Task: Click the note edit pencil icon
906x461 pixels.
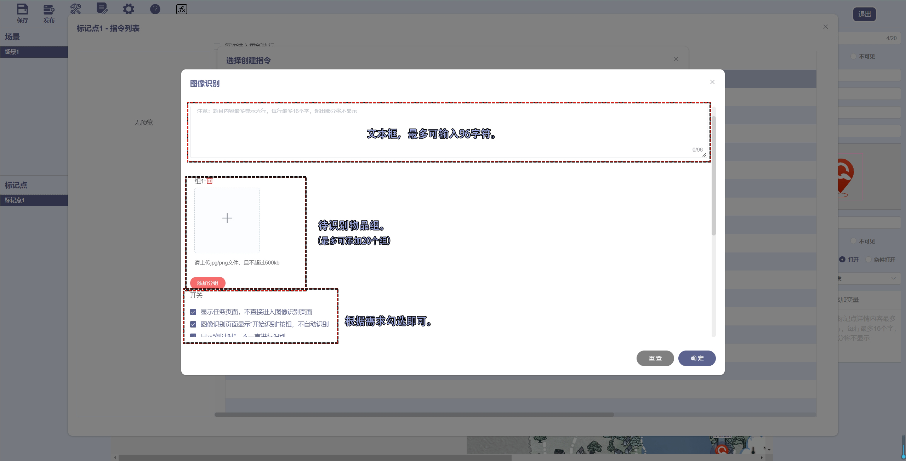Action: click(x=102, y=8)
